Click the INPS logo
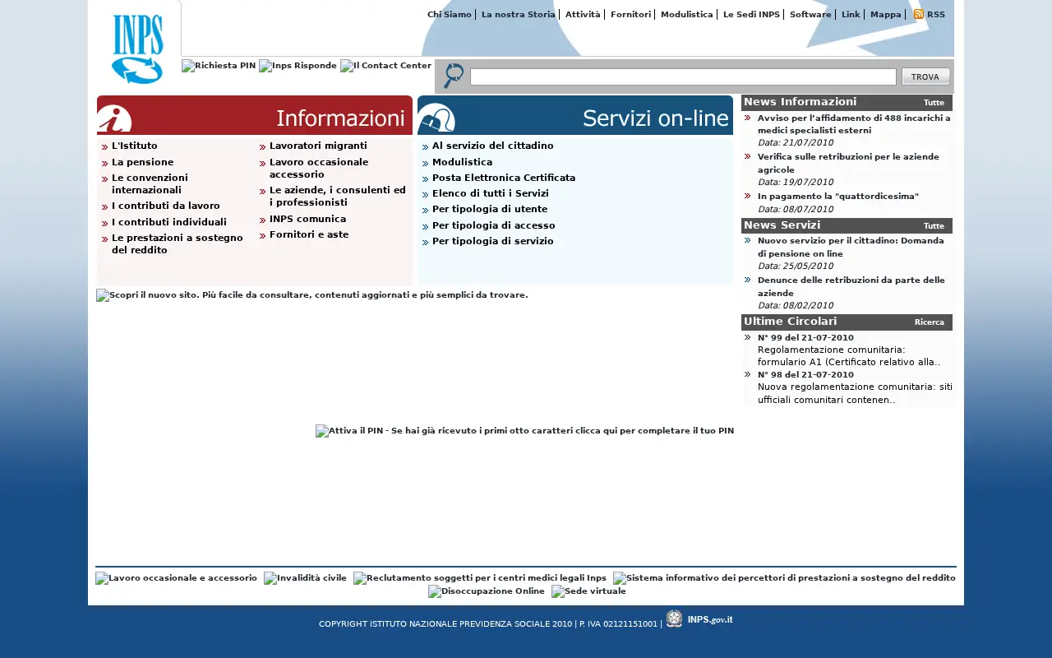Image resolution: width=1052 pixels, height=658 pixels. [x=137, y=49]
